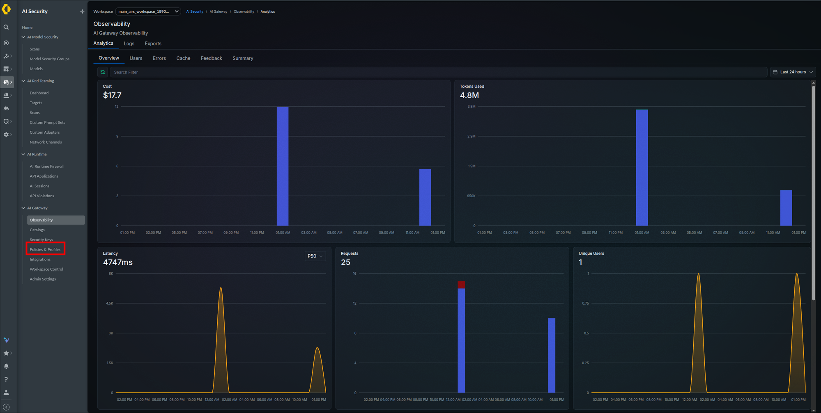
Task: Collapse the AI Gateway section
Action: 23,208
